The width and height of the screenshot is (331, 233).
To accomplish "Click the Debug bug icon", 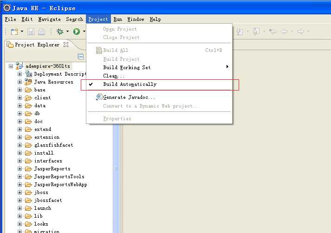I will click(60, 32).
